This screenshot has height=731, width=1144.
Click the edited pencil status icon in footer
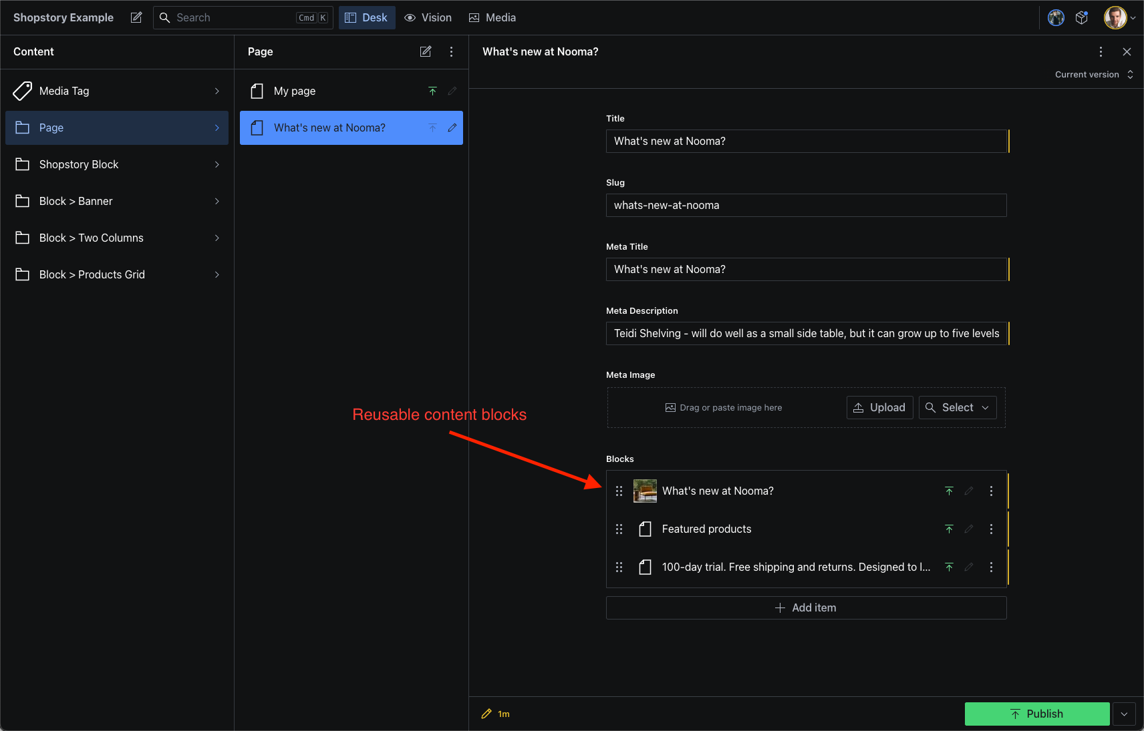tap(486, 714)
